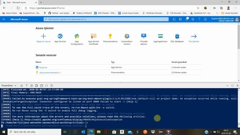Open the Azure portal hamburger menu
Viewport: 240px width, 135px height.
point(4,19)
